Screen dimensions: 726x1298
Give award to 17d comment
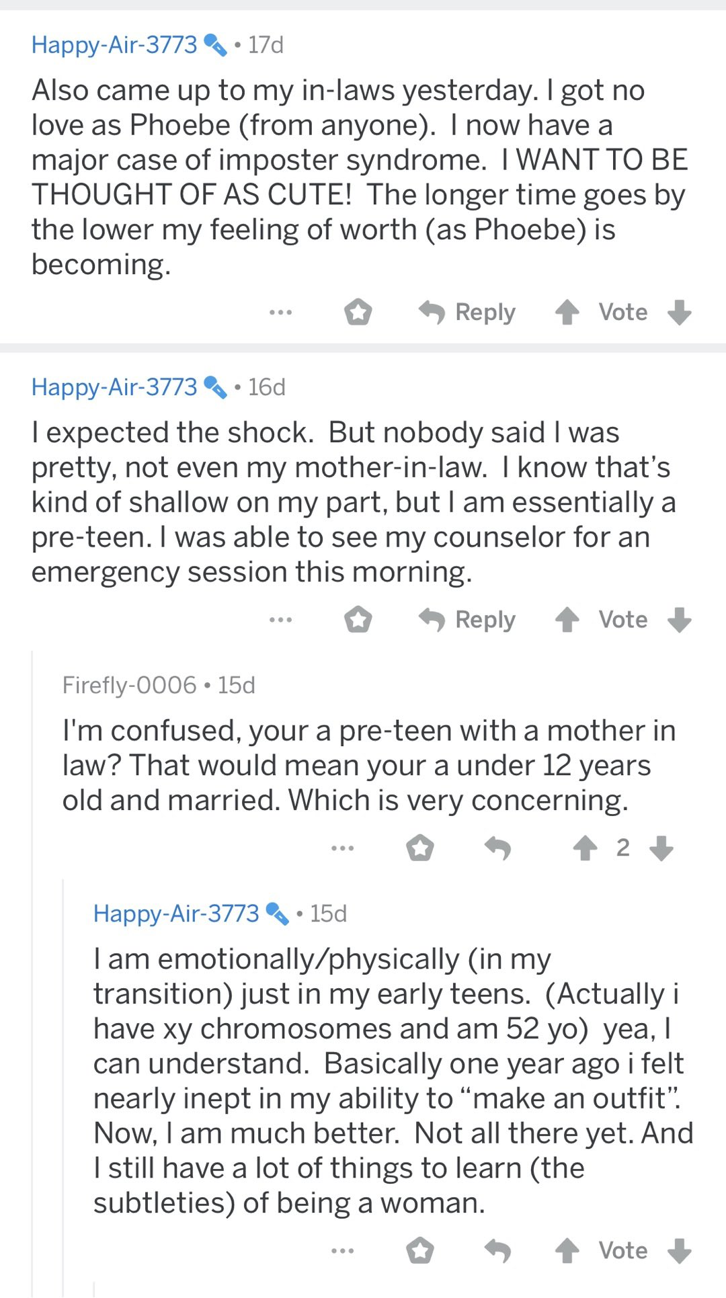358,313
